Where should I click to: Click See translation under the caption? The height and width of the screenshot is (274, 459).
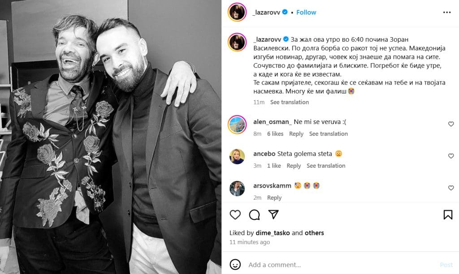click(289, 102)
